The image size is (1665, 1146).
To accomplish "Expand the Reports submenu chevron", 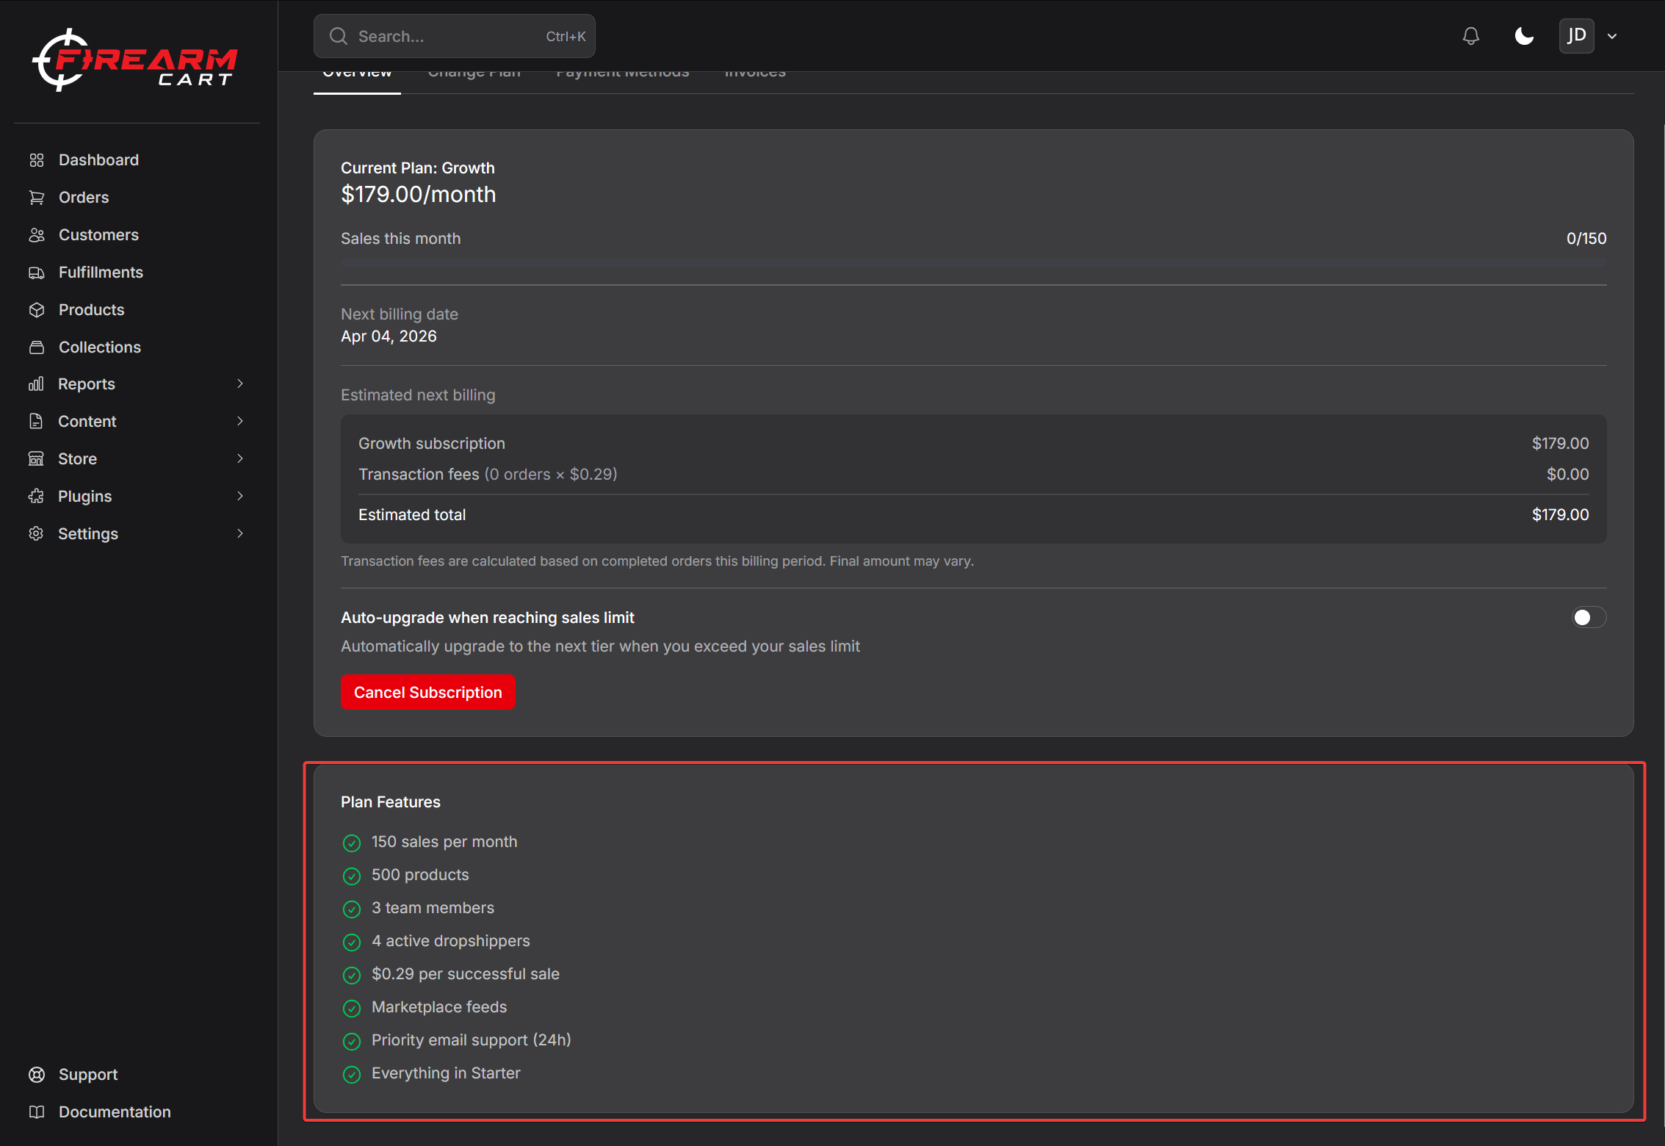I will point(240,384).
